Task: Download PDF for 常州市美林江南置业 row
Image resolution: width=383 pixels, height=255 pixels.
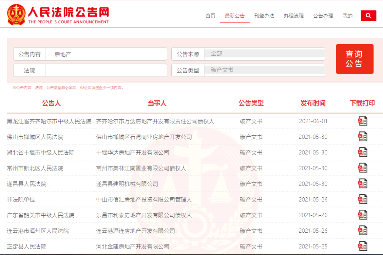Action: [362, 168]
